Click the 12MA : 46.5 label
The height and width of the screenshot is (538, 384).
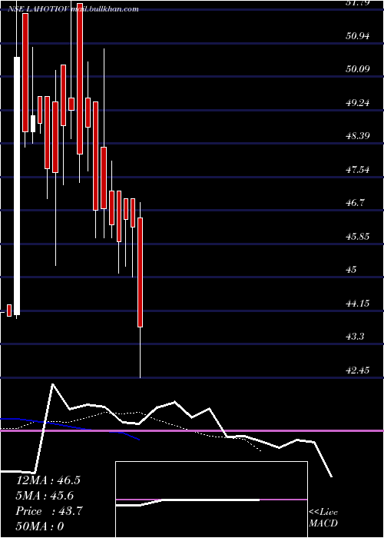48,480
